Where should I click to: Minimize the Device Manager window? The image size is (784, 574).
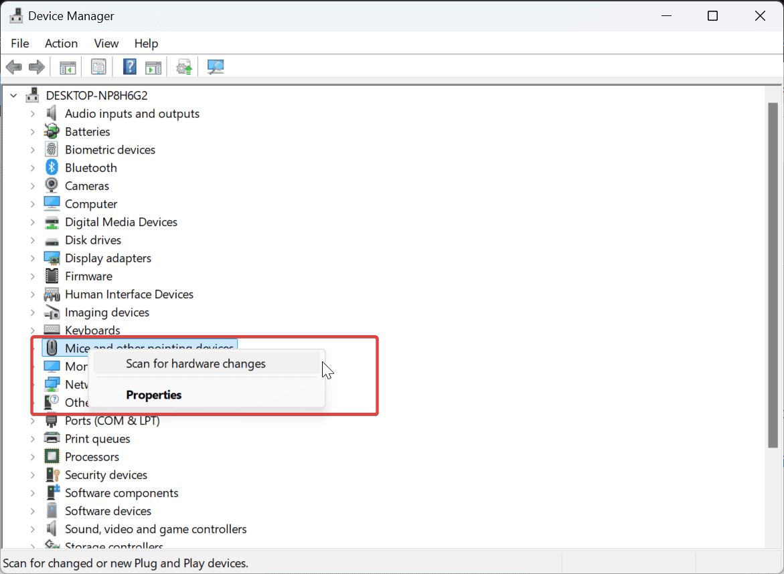pyautogui.click(x=666, y=16)
